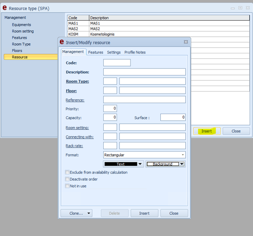The height and width of the screenshot is (236, 253).
Task: Open the Text color dropdown arrow
Action: [140, 164]
